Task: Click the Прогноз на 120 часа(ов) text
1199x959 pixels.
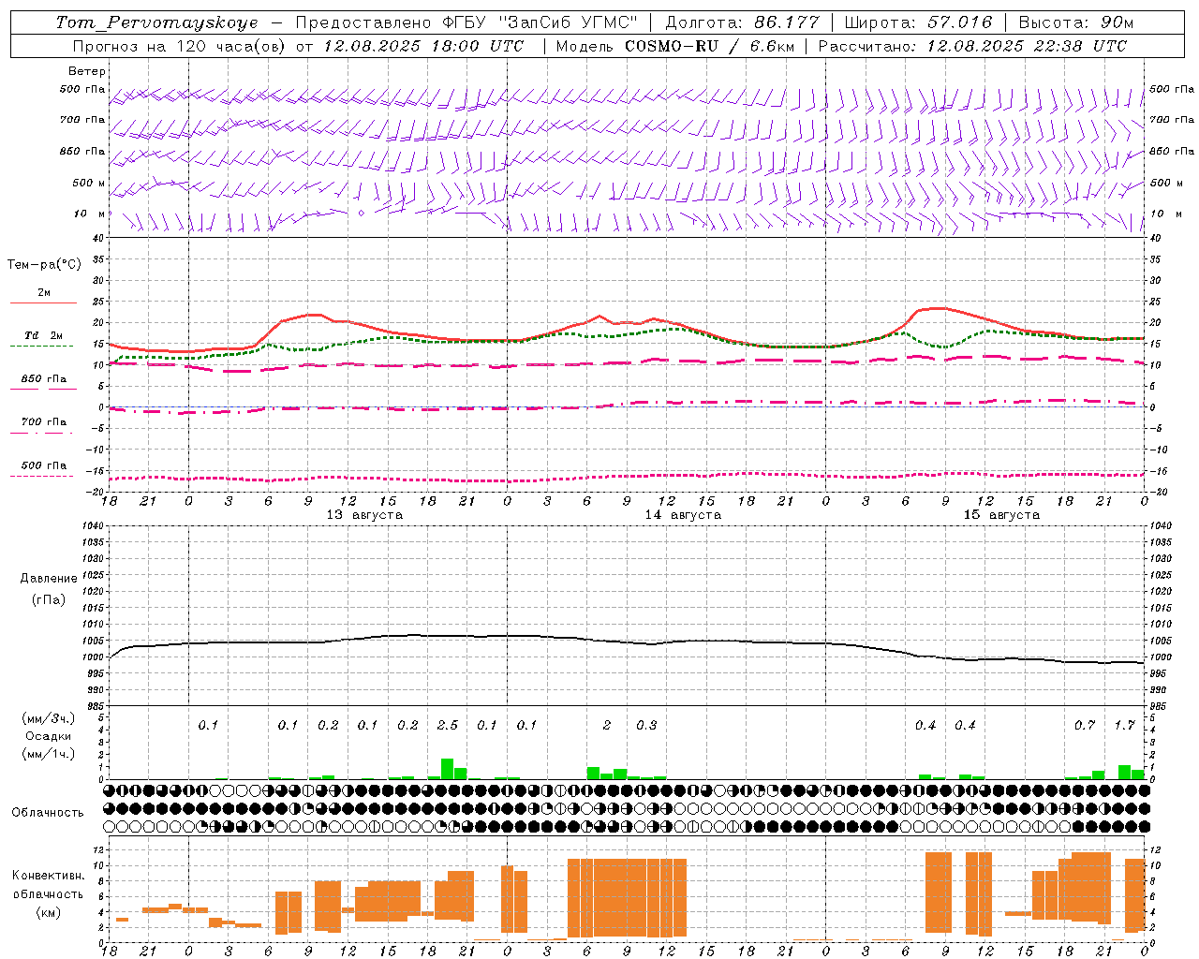Action: [180, 46]
